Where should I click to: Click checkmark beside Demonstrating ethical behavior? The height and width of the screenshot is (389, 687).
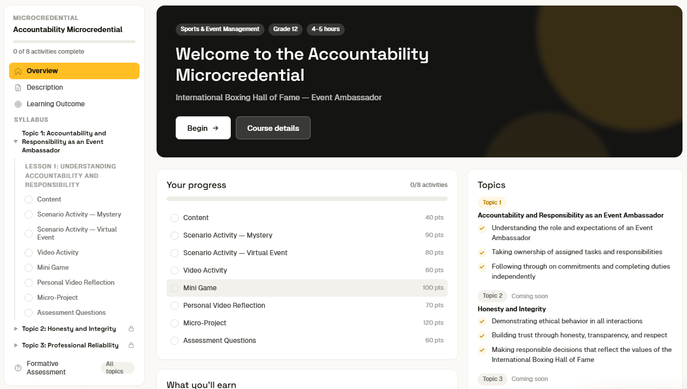pyautogui.click(x=482, y=322)
